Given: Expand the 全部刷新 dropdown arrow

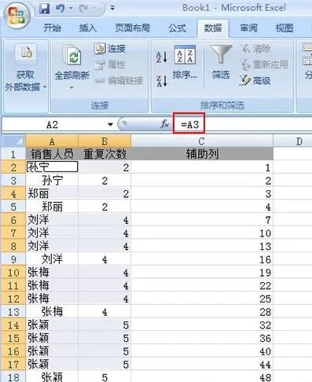Looking at the screenshot, I should pos(72,88).
